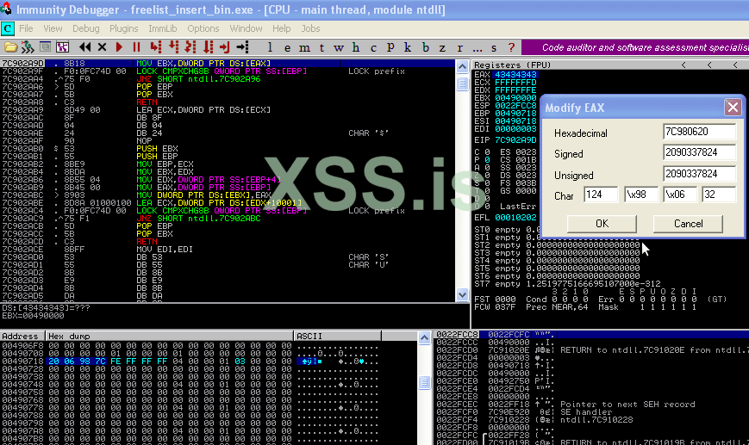Close the debugged program with X icon
This screenshot has width=749, height=445.
click(103, 46)
